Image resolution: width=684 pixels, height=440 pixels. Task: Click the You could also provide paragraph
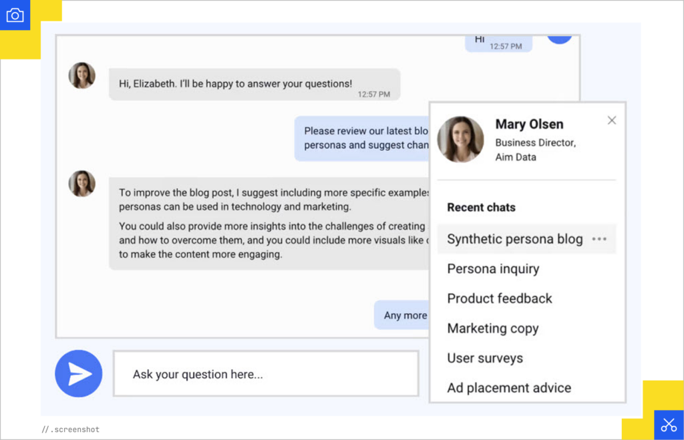(x=274, y=240)
